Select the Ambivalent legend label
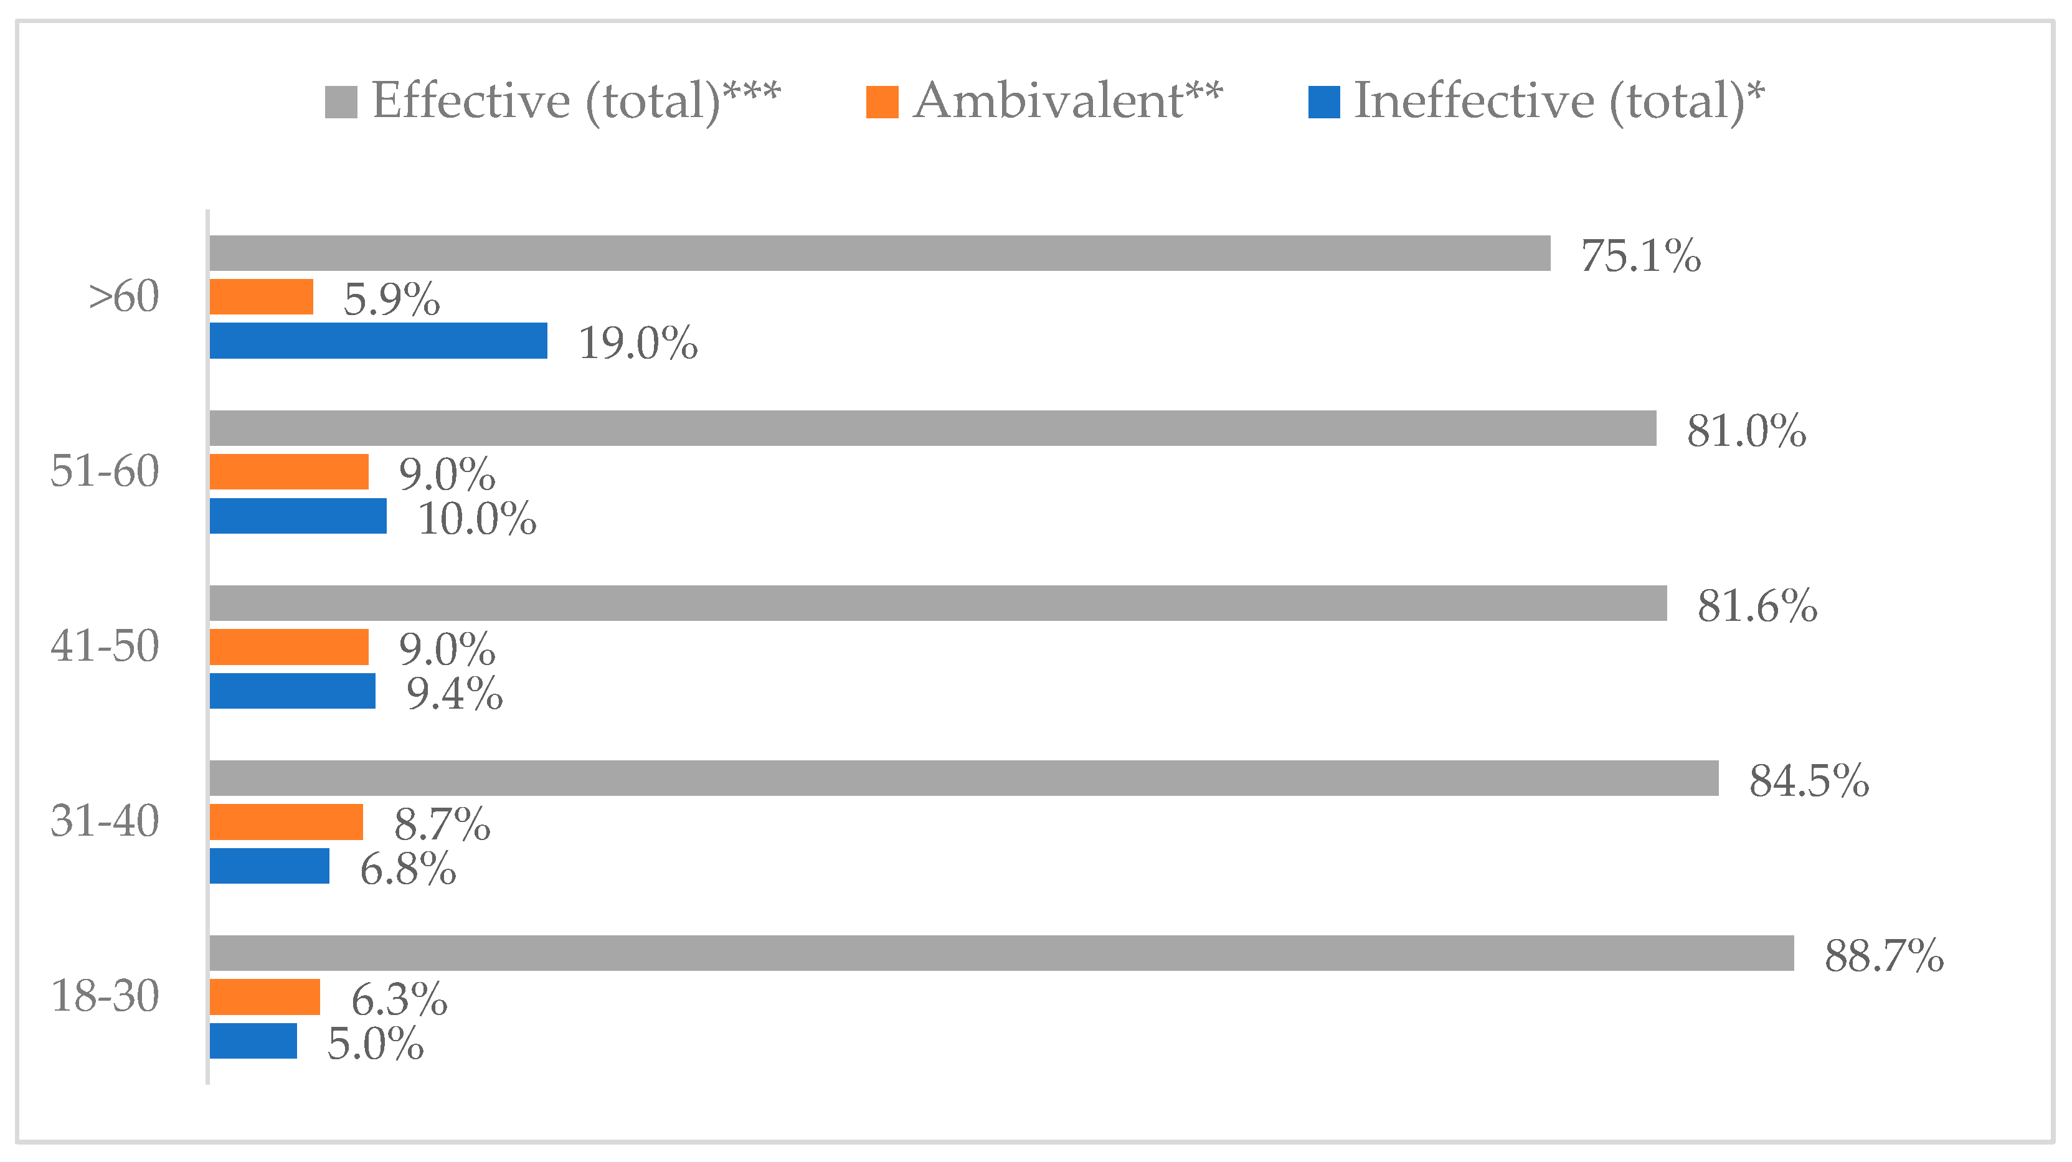Viewport: 2072px width, 1162px height. click(x=1067, y=102)
